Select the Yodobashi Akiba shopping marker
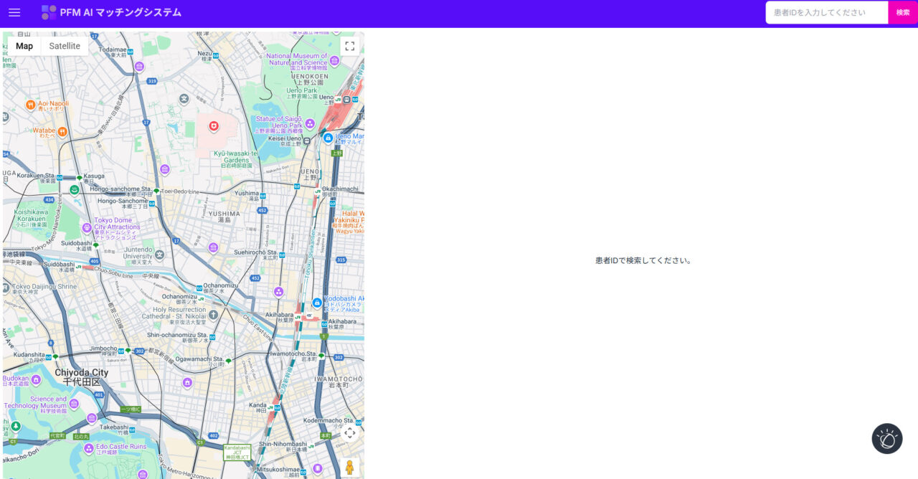Viewport: 918px width, 479px height. tap(316, 303)
